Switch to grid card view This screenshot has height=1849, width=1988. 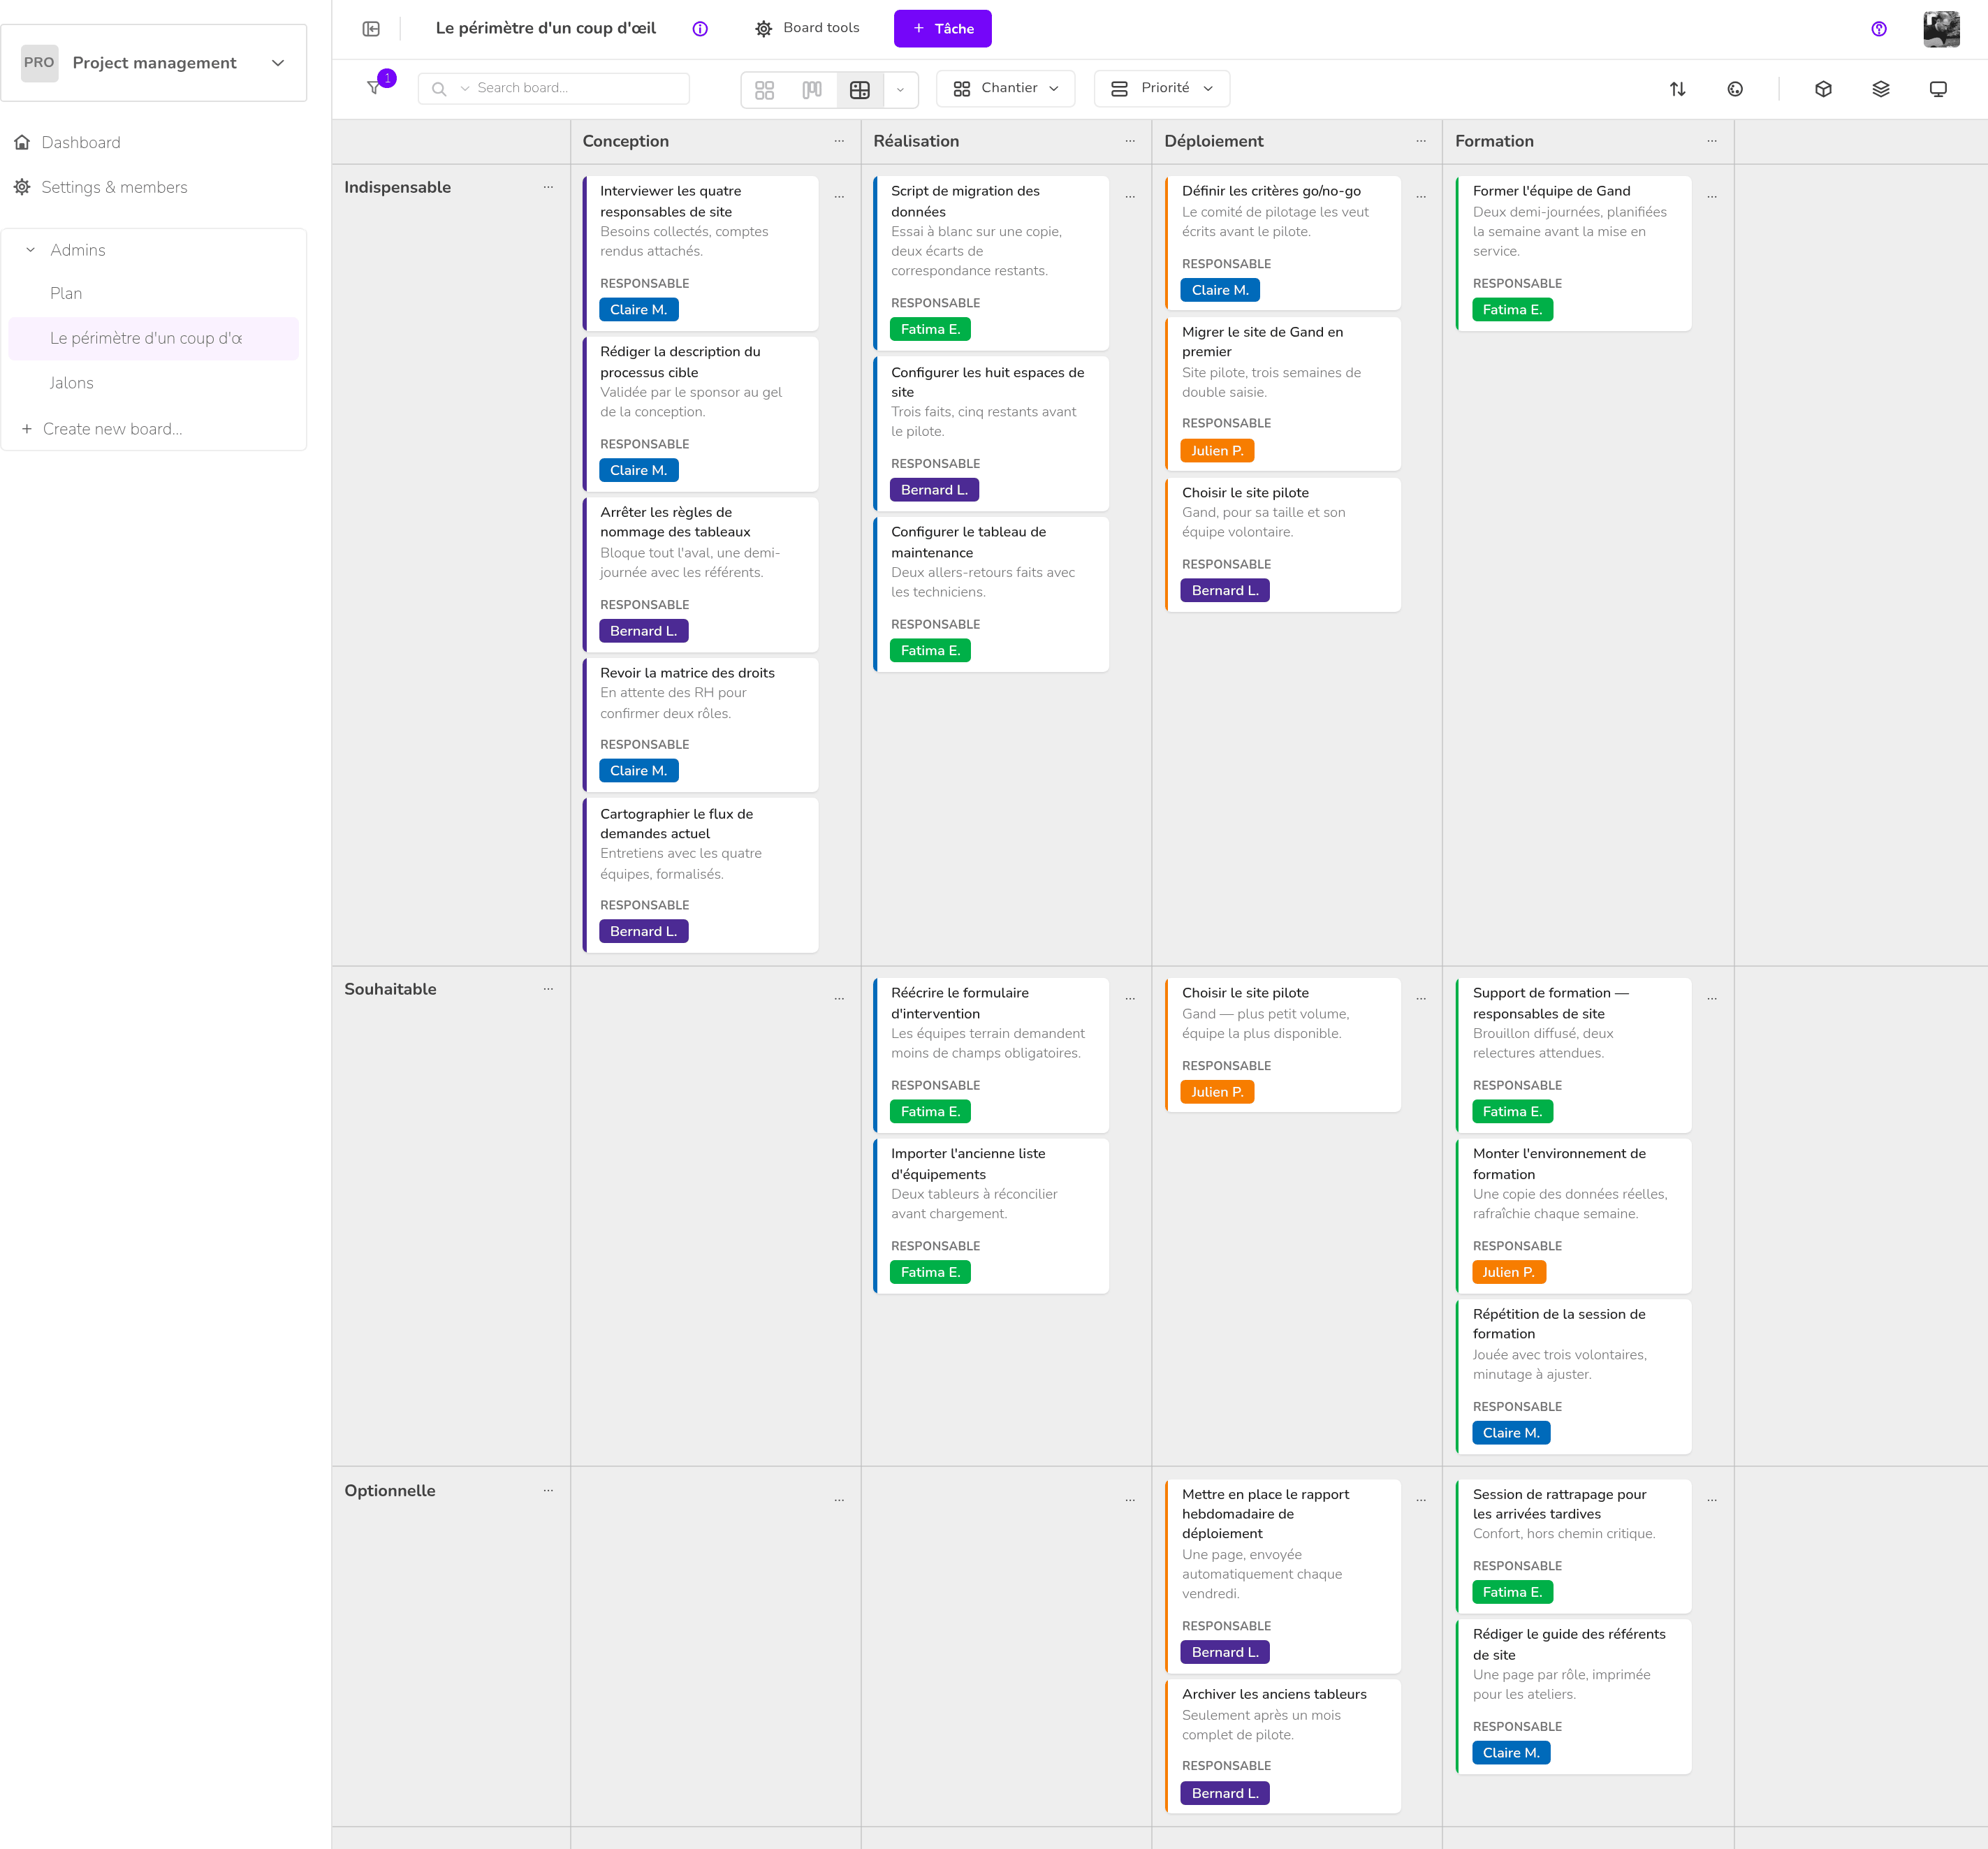pyautogui.click(x=764, y=89)
